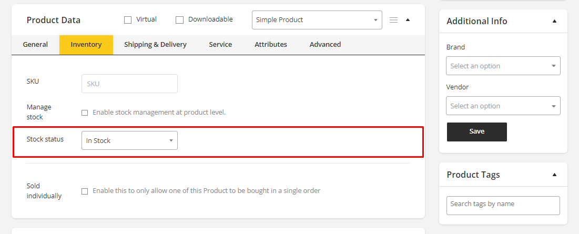Switch to the General tab
This screenshot has width=579, height=234.
(x=35, y=45)
